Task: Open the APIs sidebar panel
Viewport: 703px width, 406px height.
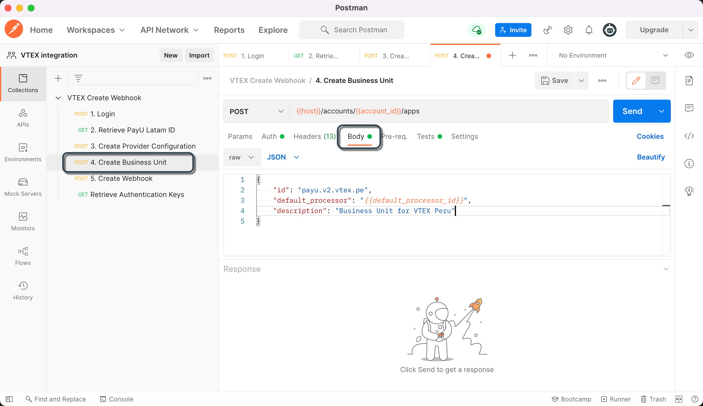Action: [23, 118]
